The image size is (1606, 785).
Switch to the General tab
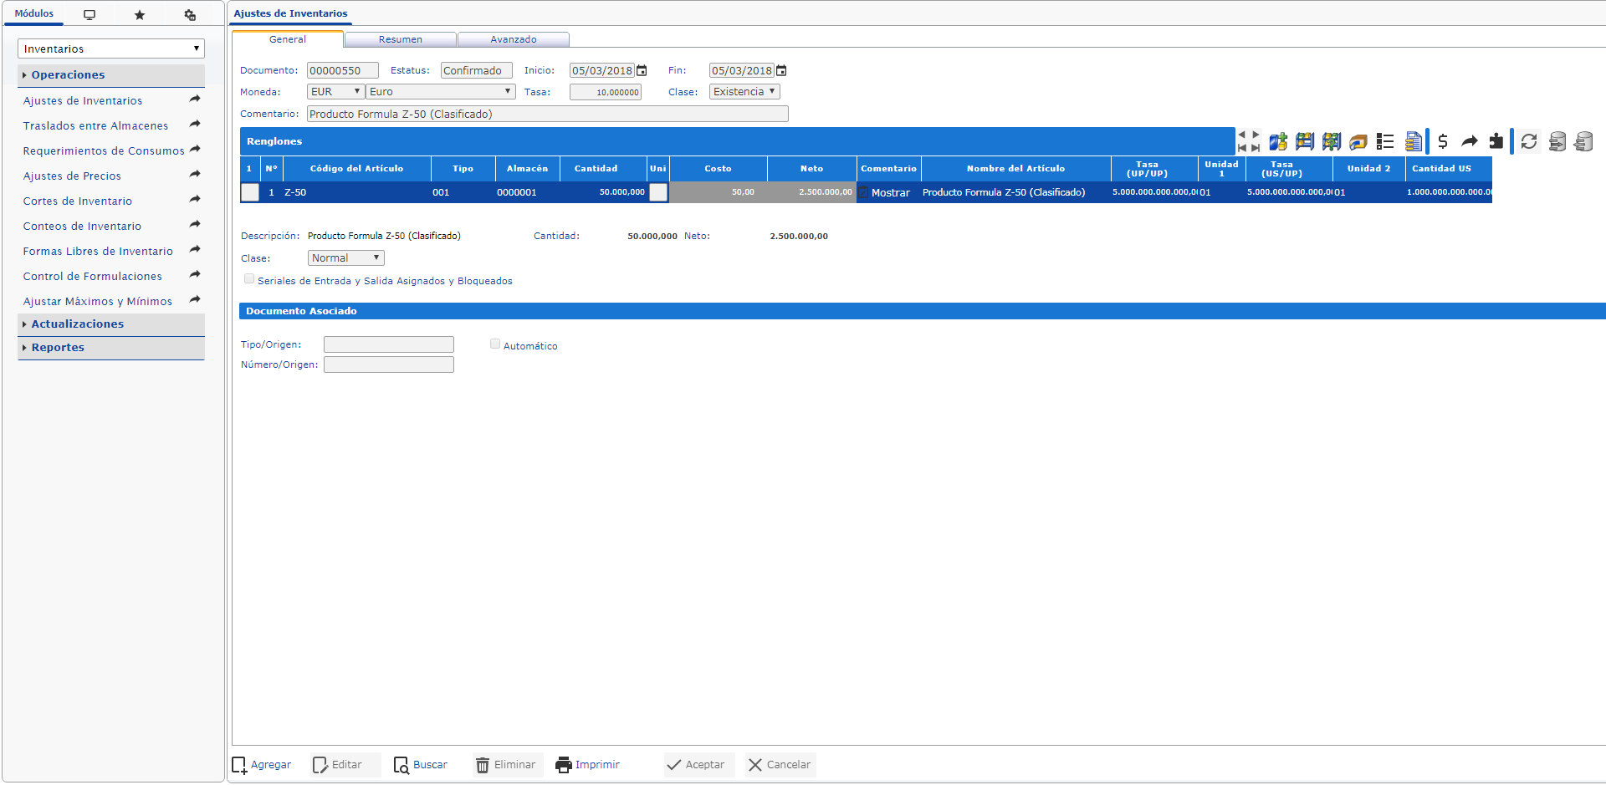288,39
